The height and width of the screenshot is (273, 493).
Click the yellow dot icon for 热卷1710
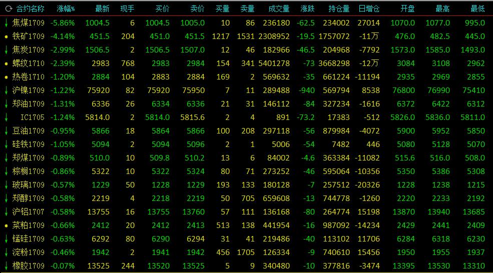coord(6,77)
